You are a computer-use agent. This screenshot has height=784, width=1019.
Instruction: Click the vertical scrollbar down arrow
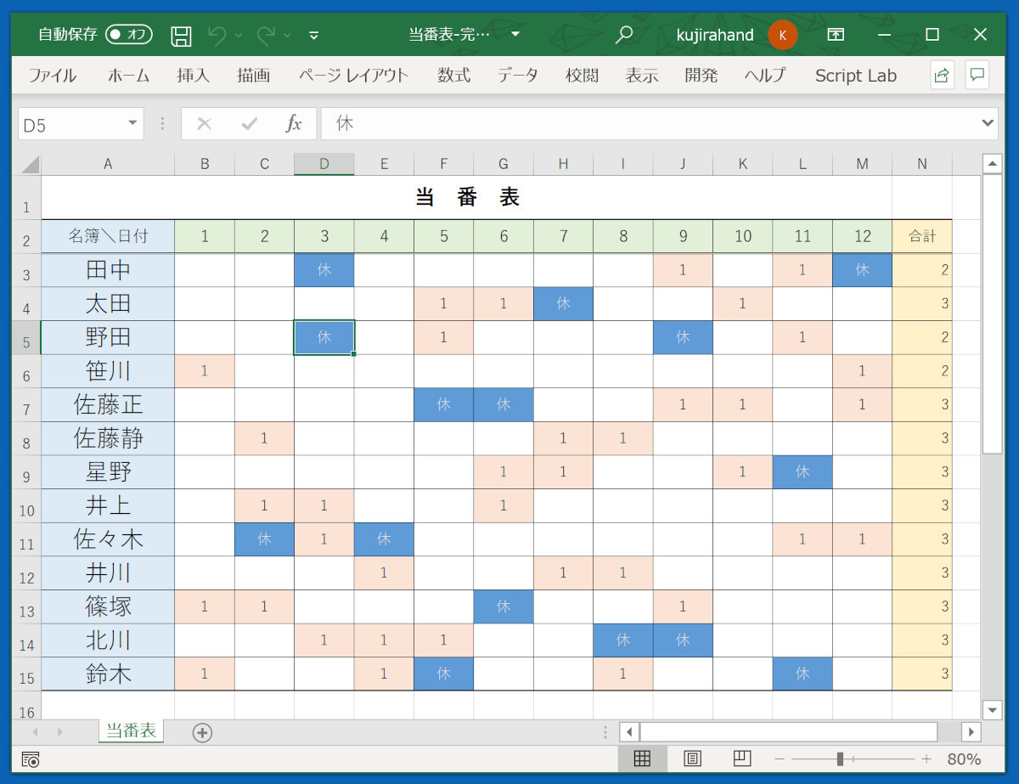coord(992,709)
